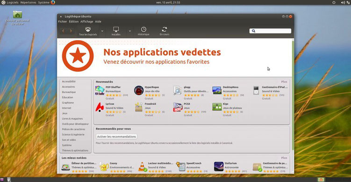Select the Son et vidéo category
Screen dimensions: 351x182
[69, 140]
